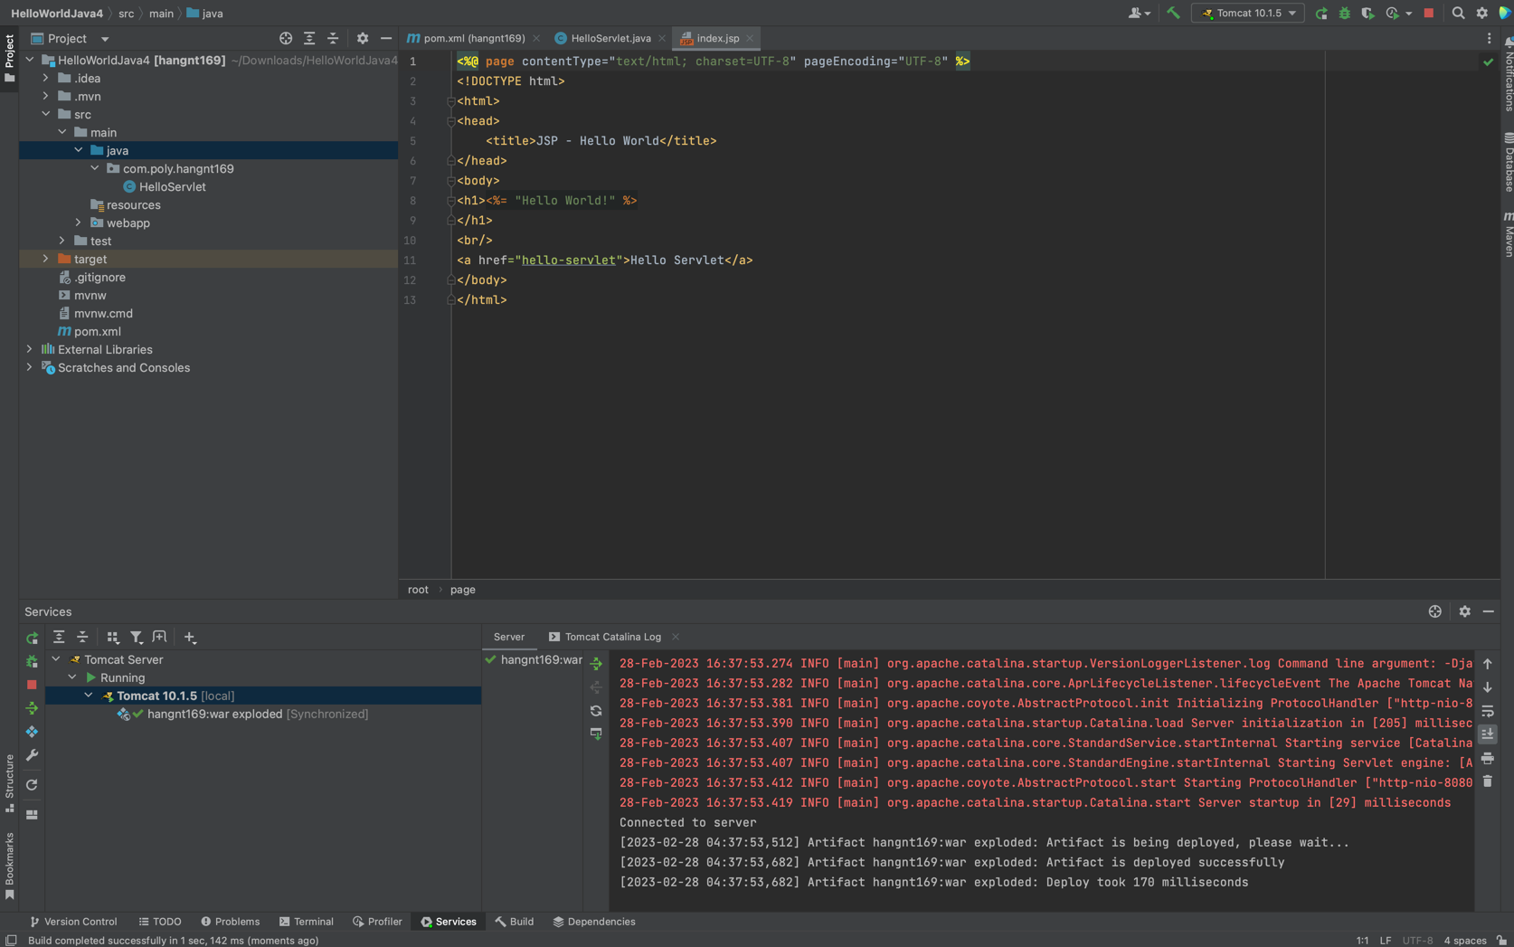Open the Terminal tool window
The width and height of the screenshot is (1514, 947).
307,922
